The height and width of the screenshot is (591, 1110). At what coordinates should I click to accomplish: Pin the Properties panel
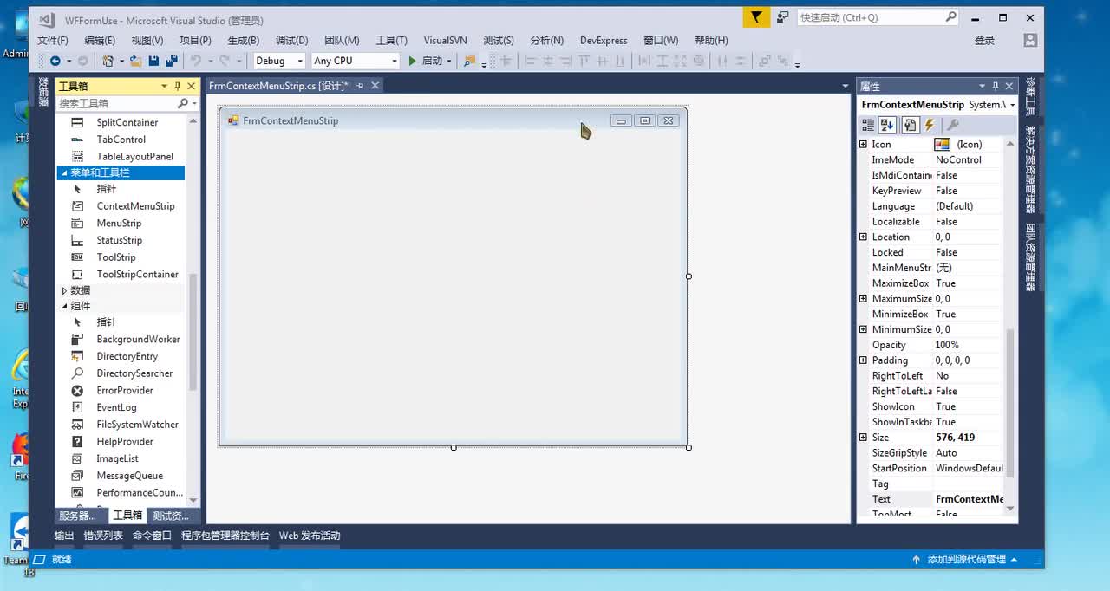[x=996, y=86]
